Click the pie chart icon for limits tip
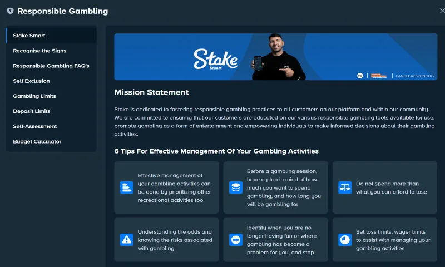 point(345,240)
